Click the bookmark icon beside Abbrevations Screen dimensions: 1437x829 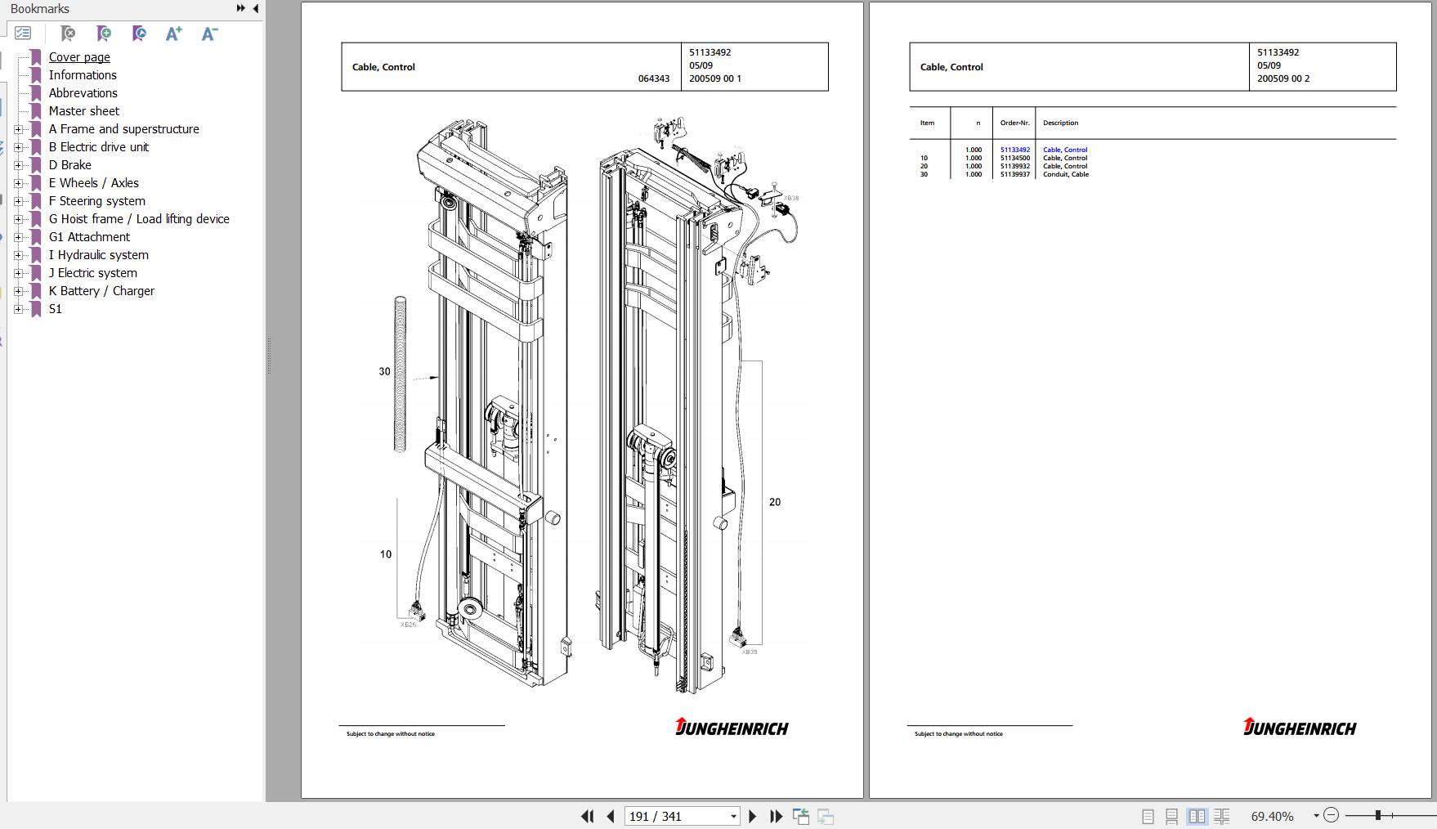click(36, 93)
